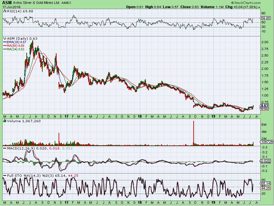
Task: Click the 69.88 RSI value tag on right axis
Action: (266, 18)
